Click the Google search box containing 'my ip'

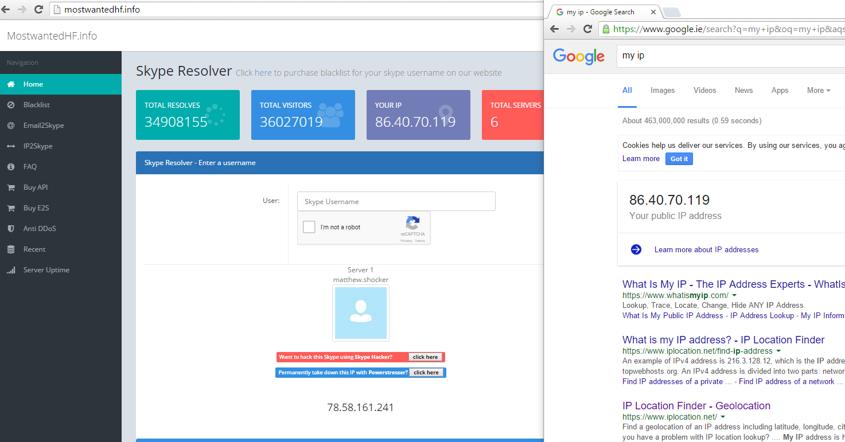(x=731, y=56)
